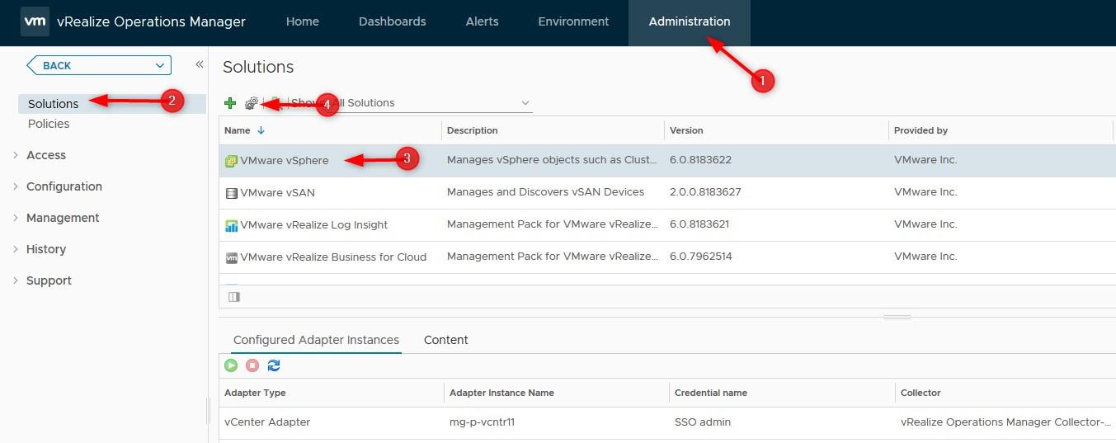Collapse the left navigation with double-chevron icon
This screenshot has width=1116, height=443.
(x=199, y=64)
